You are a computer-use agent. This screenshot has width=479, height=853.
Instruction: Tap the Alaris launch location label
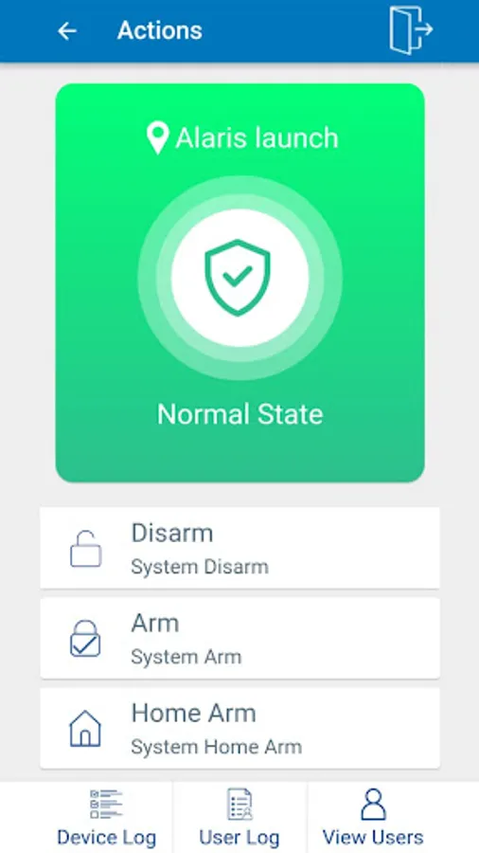click(x=257, y=137)
